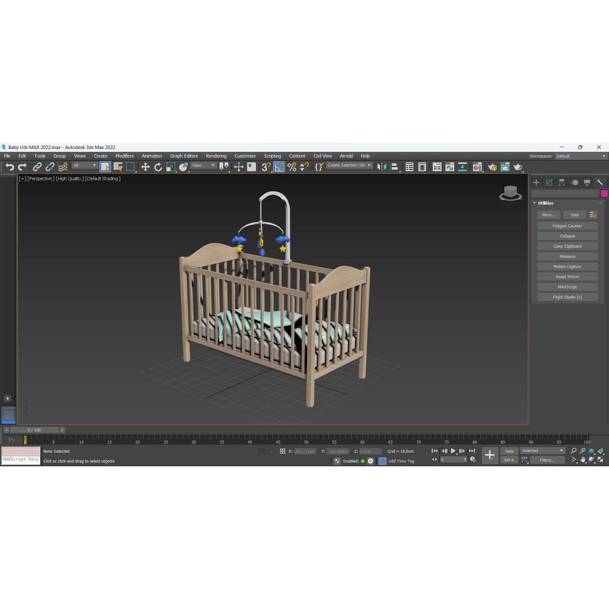Enable the Auto Key mode button

coord(509,451)
